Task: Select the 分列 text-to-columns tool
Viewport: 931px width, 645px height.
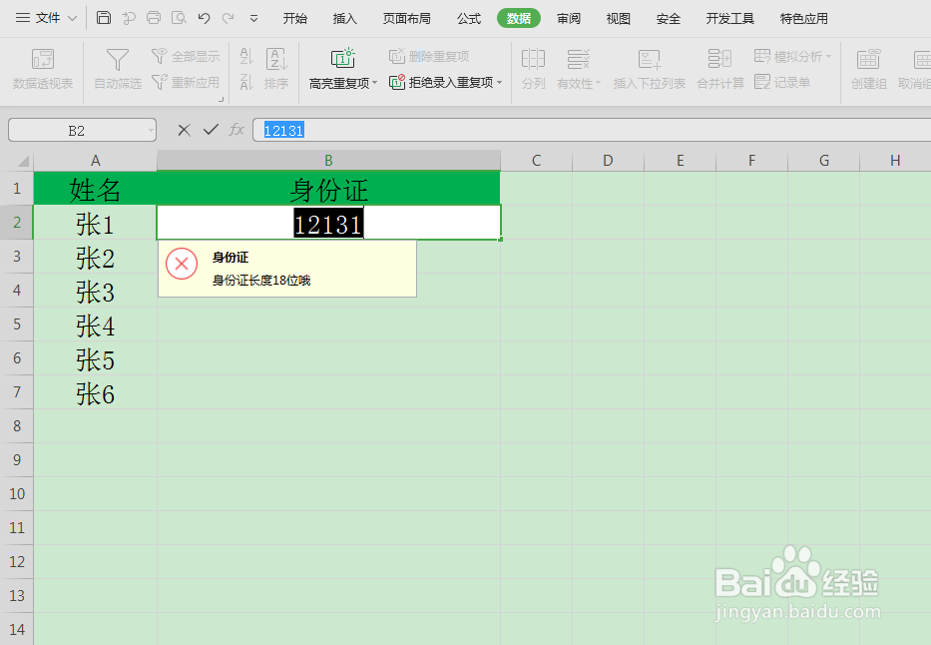Action: click(533, 68)
